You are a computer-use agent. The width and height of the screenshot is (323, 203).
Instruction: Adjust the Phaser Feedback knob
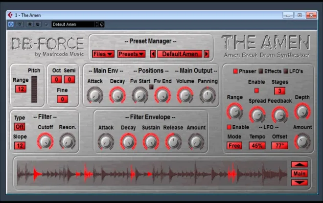pyautogui.click(x=279, y=114)
